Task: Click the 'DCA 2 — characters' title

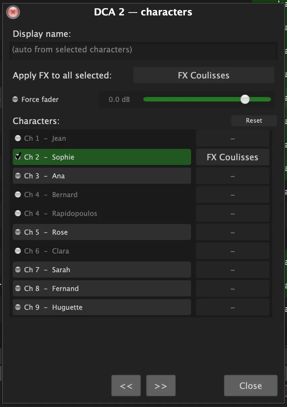Action: [x=143, y=12]
